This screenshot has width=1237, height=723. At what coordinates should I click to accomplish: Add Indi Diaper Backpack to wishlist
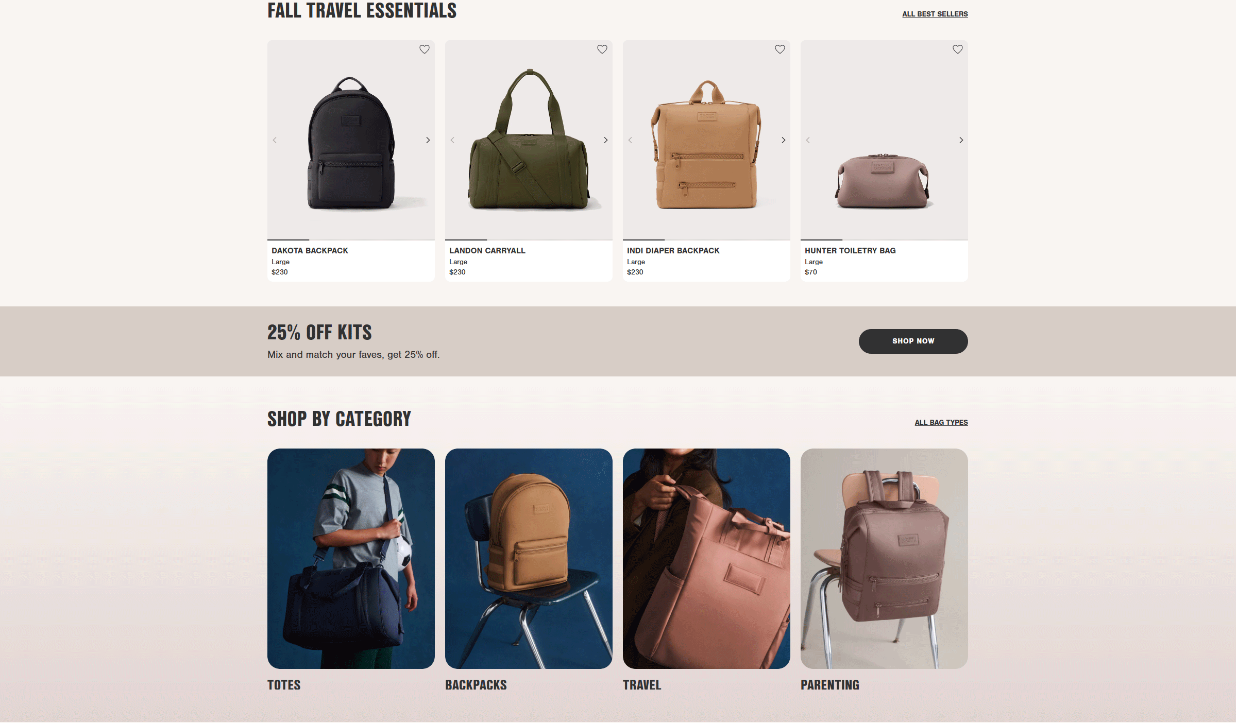780,49
